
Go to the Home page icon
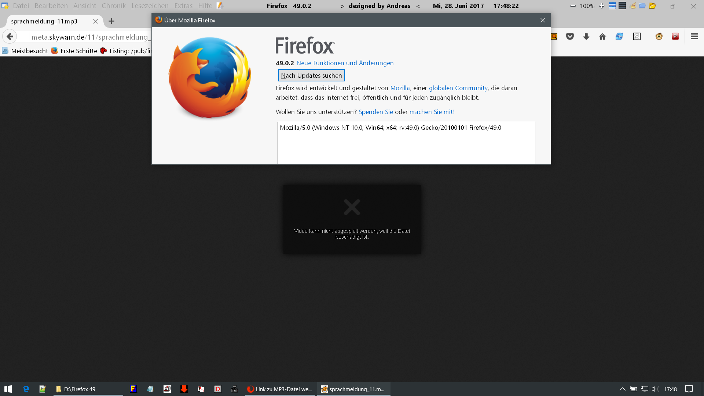[602, 36]
